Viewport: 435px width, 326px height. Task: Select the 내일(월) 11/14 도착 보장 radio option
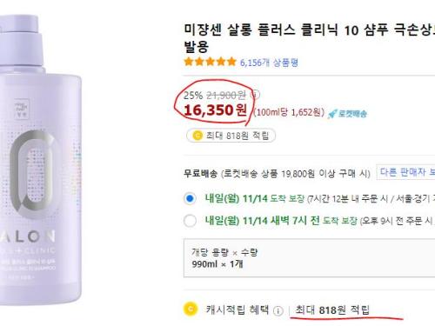tap(190, 198)
